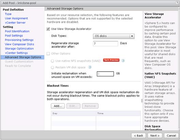Click the Cancel button
Image resolution: width=180 pixels, height=140 pixels.
pos(171,136)
